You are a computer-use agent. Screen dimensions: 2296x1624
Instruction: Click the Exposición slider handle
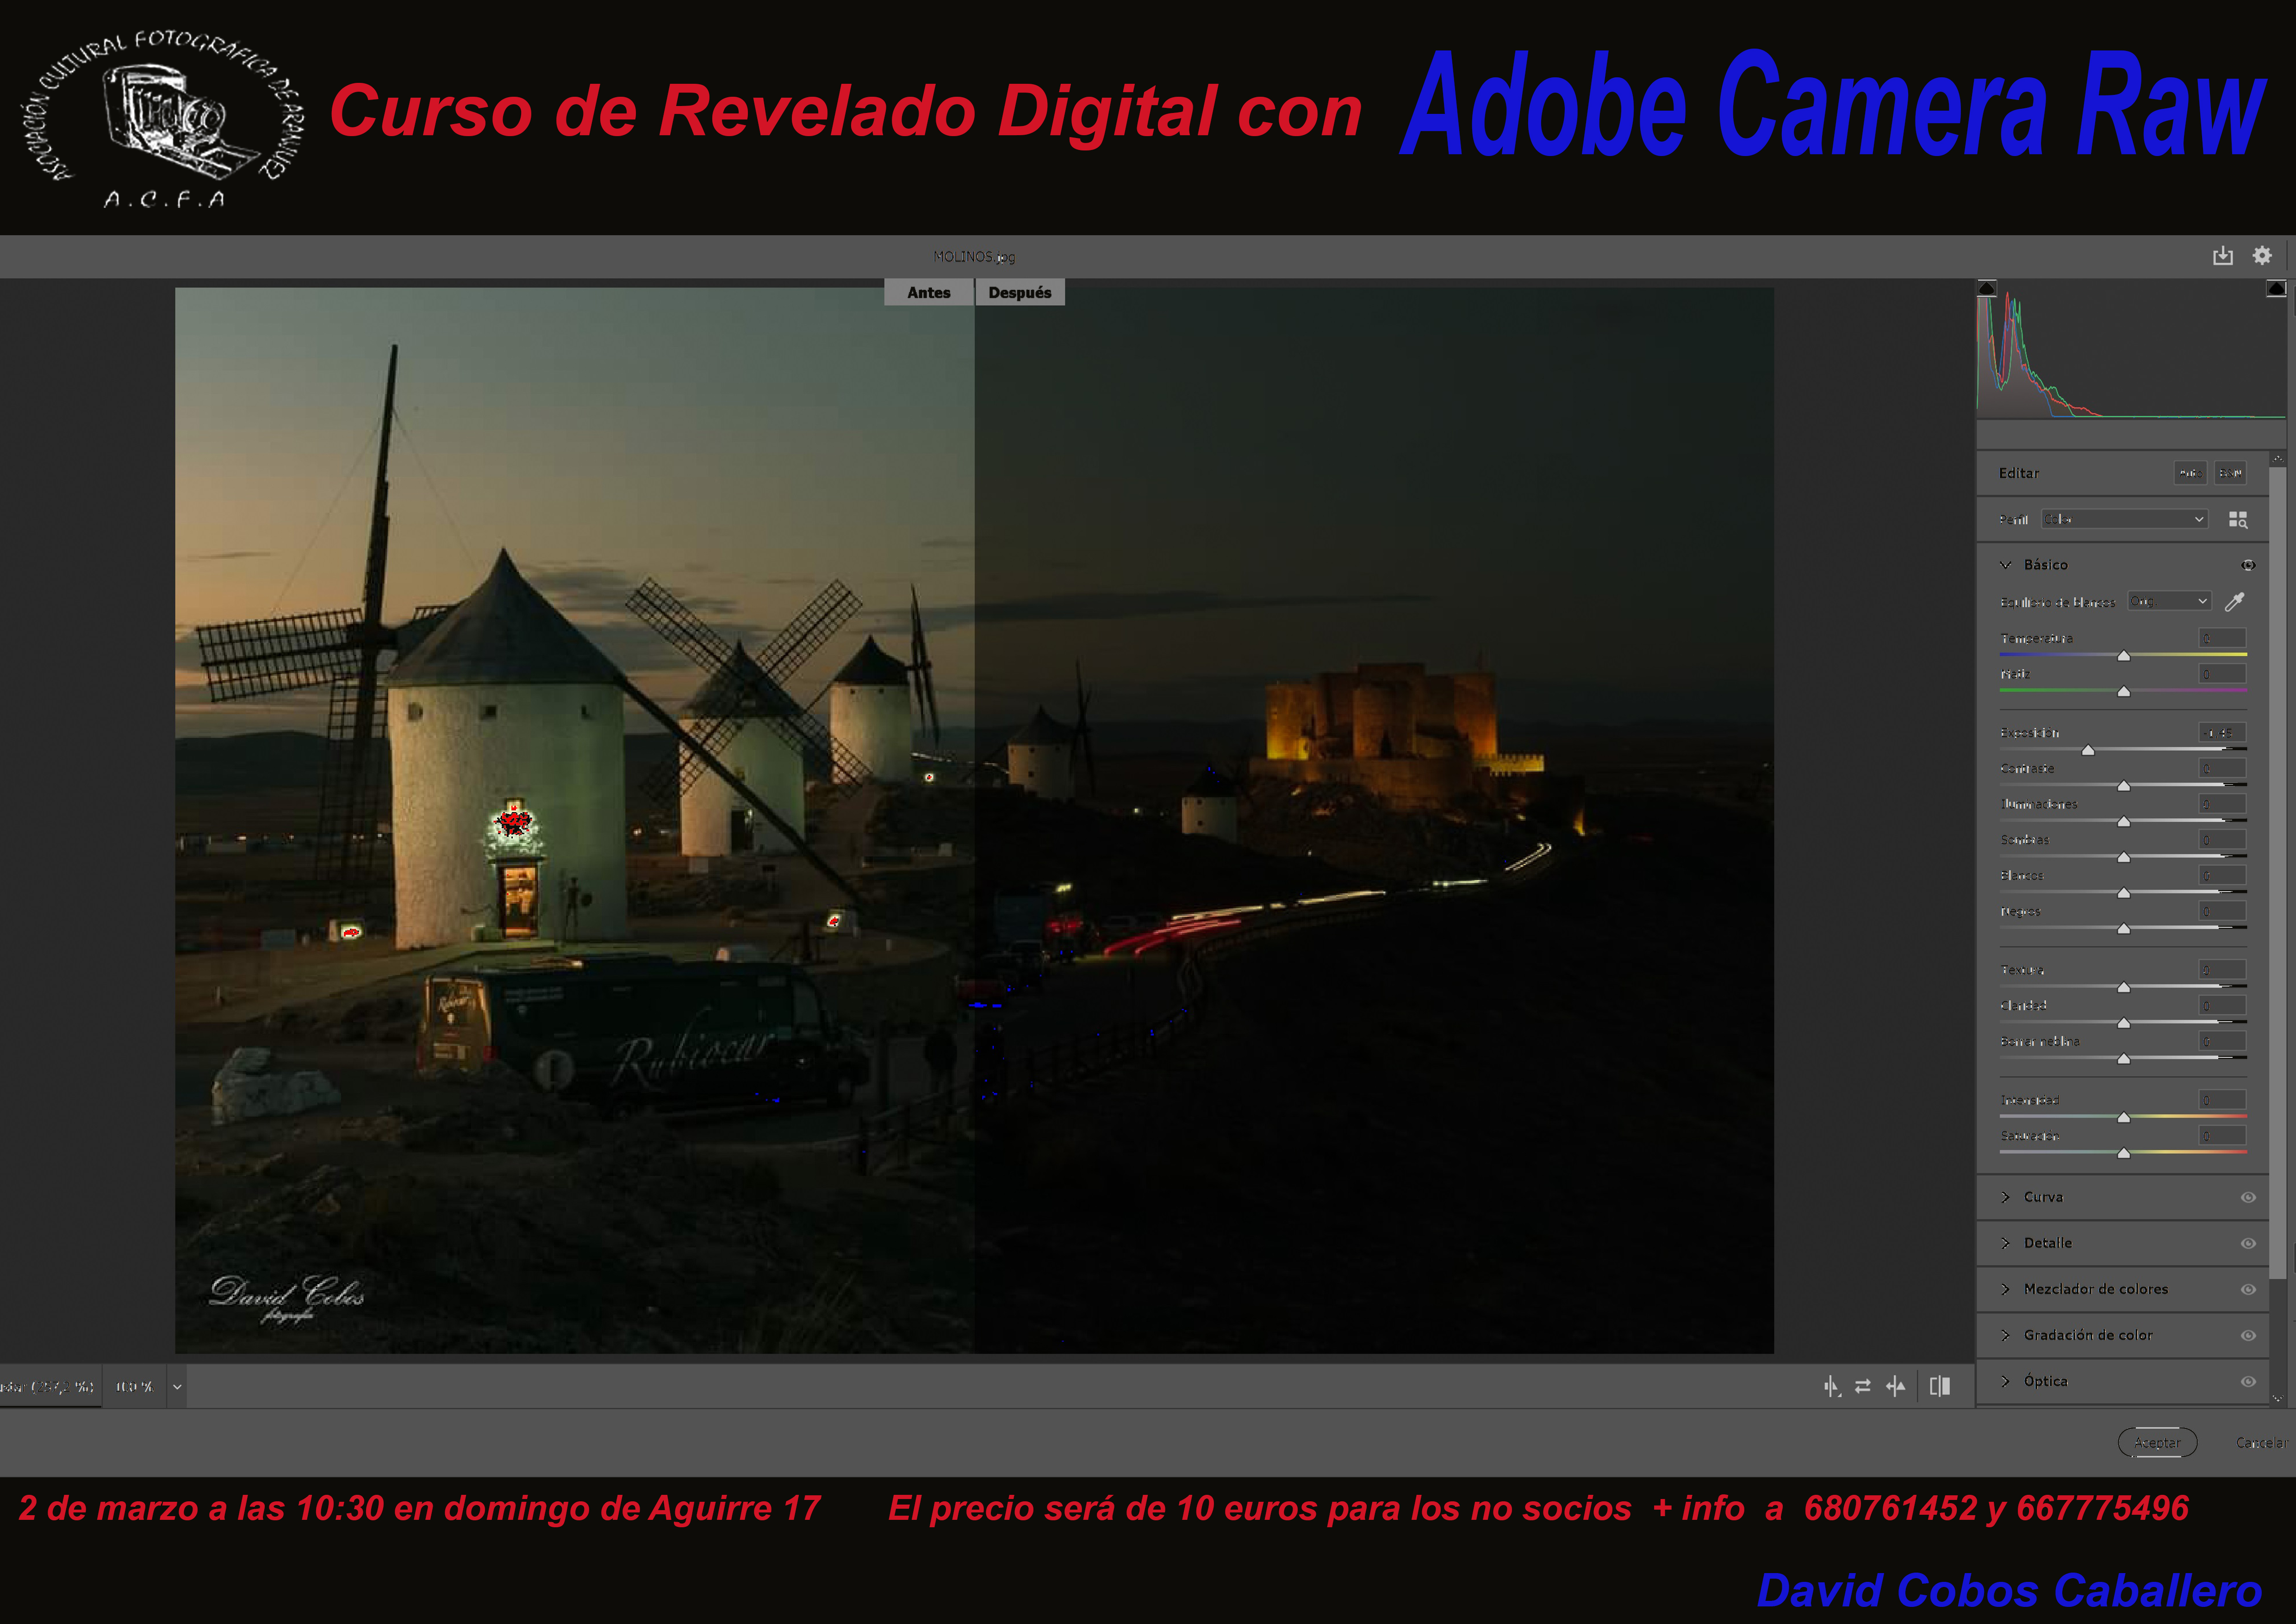pyautogui.click(x=2088, y=750)
